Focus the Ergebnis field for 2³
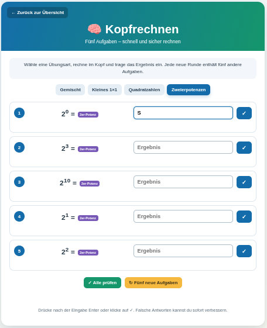Viewport: 267px width, 328px height. (183, 147)
